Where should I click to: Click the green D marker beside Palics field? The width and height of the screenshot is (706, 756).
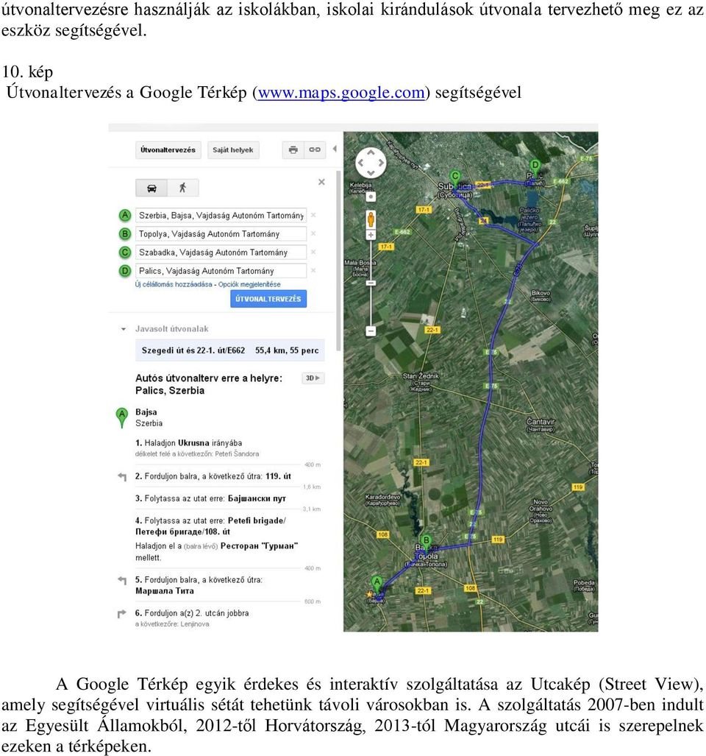click(x=125, y=271)
